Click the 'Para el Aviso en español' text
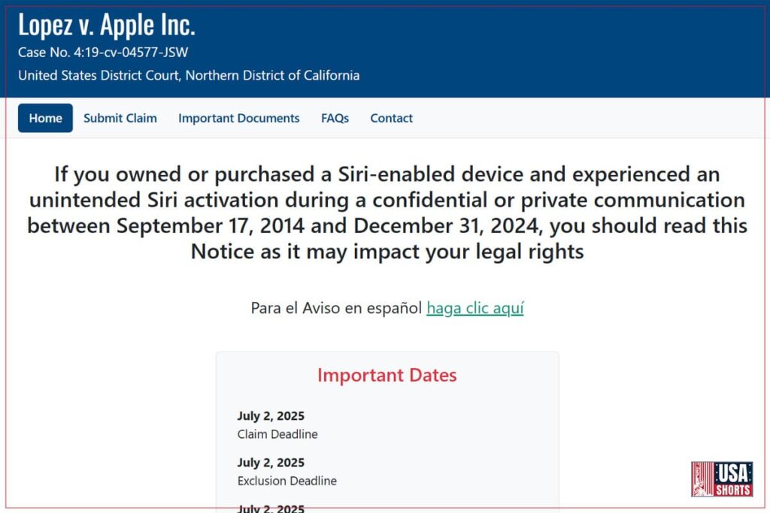770x513 pixels. coord(336,308)
